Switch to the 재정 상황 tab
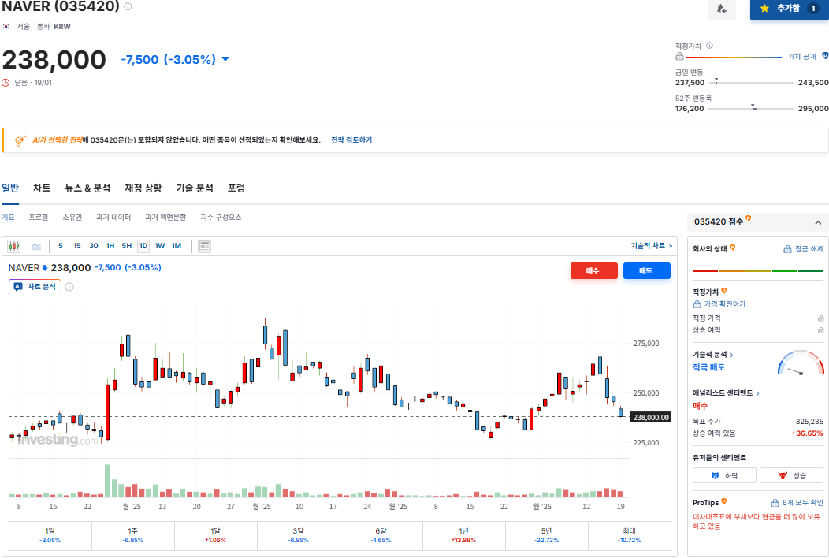The width and height of the screenshot is (829, 558). click(x=143, y=188)
